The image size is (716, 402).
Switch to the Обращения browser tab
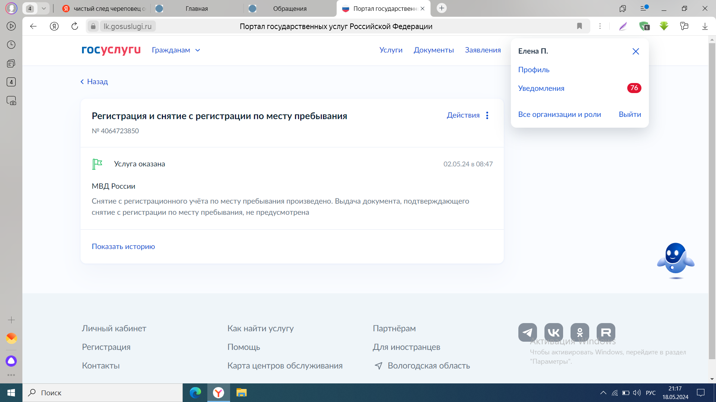pyautogui.click(x=289, y=9)
